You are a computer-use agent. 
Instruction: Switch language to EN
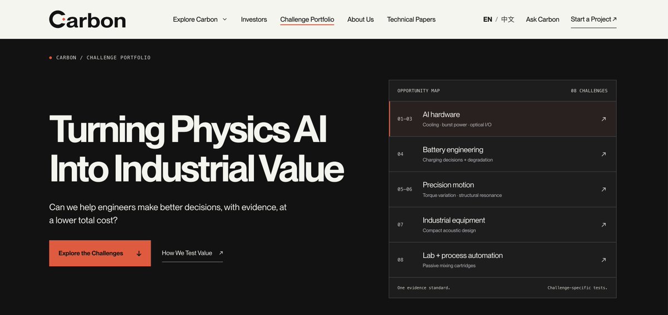488,19
